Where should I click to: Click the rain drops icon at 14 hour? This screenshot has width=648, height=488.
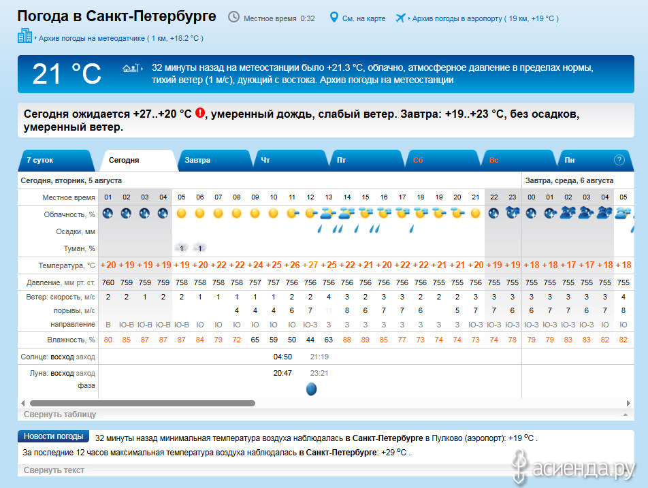(338, 229)
